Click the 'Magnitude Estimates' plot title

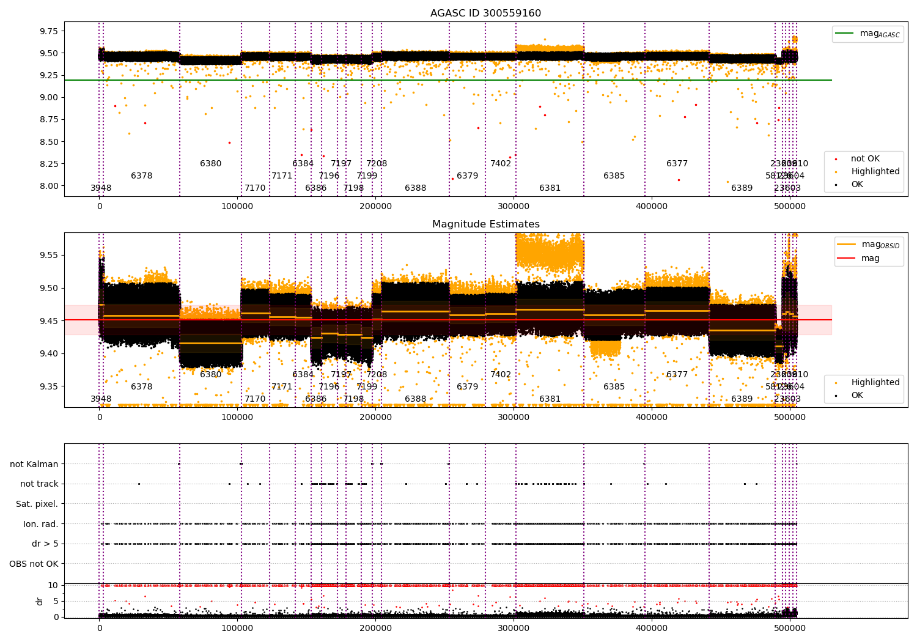tap(485, 224)
